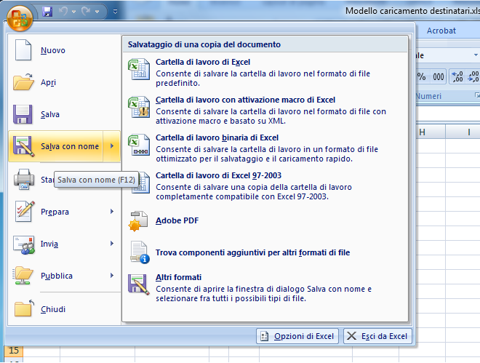Choose Cartella di lavoro di Excel format

pyautogui.click(x=265, y=72)
